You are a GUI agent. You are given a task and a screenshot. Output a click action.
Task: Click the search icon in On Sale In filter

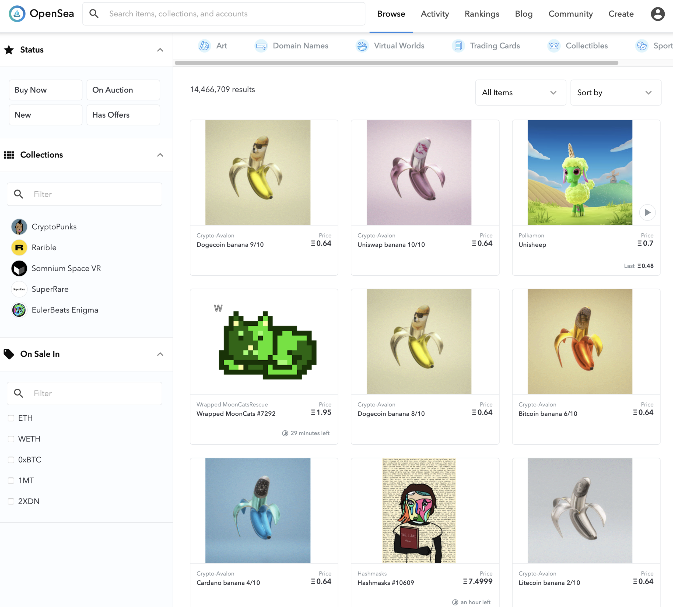point(19,393)
